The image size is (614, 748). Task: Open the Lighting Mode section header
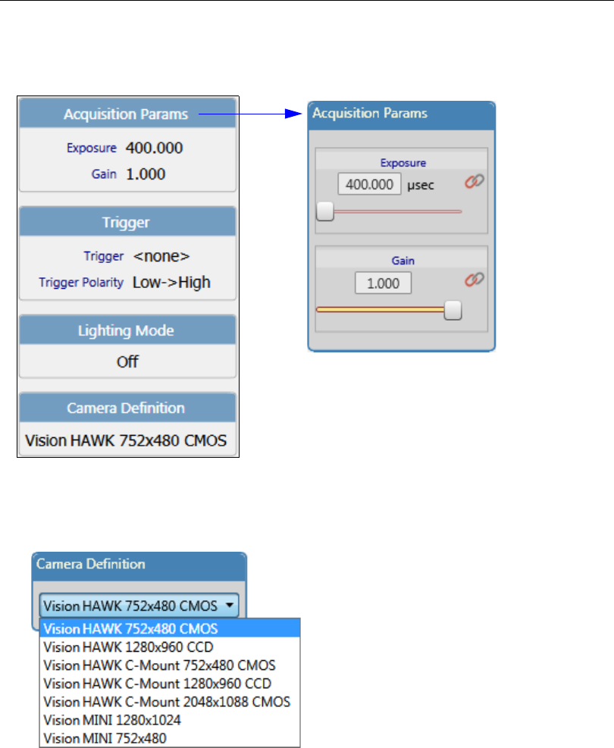[x=127, y=330]
